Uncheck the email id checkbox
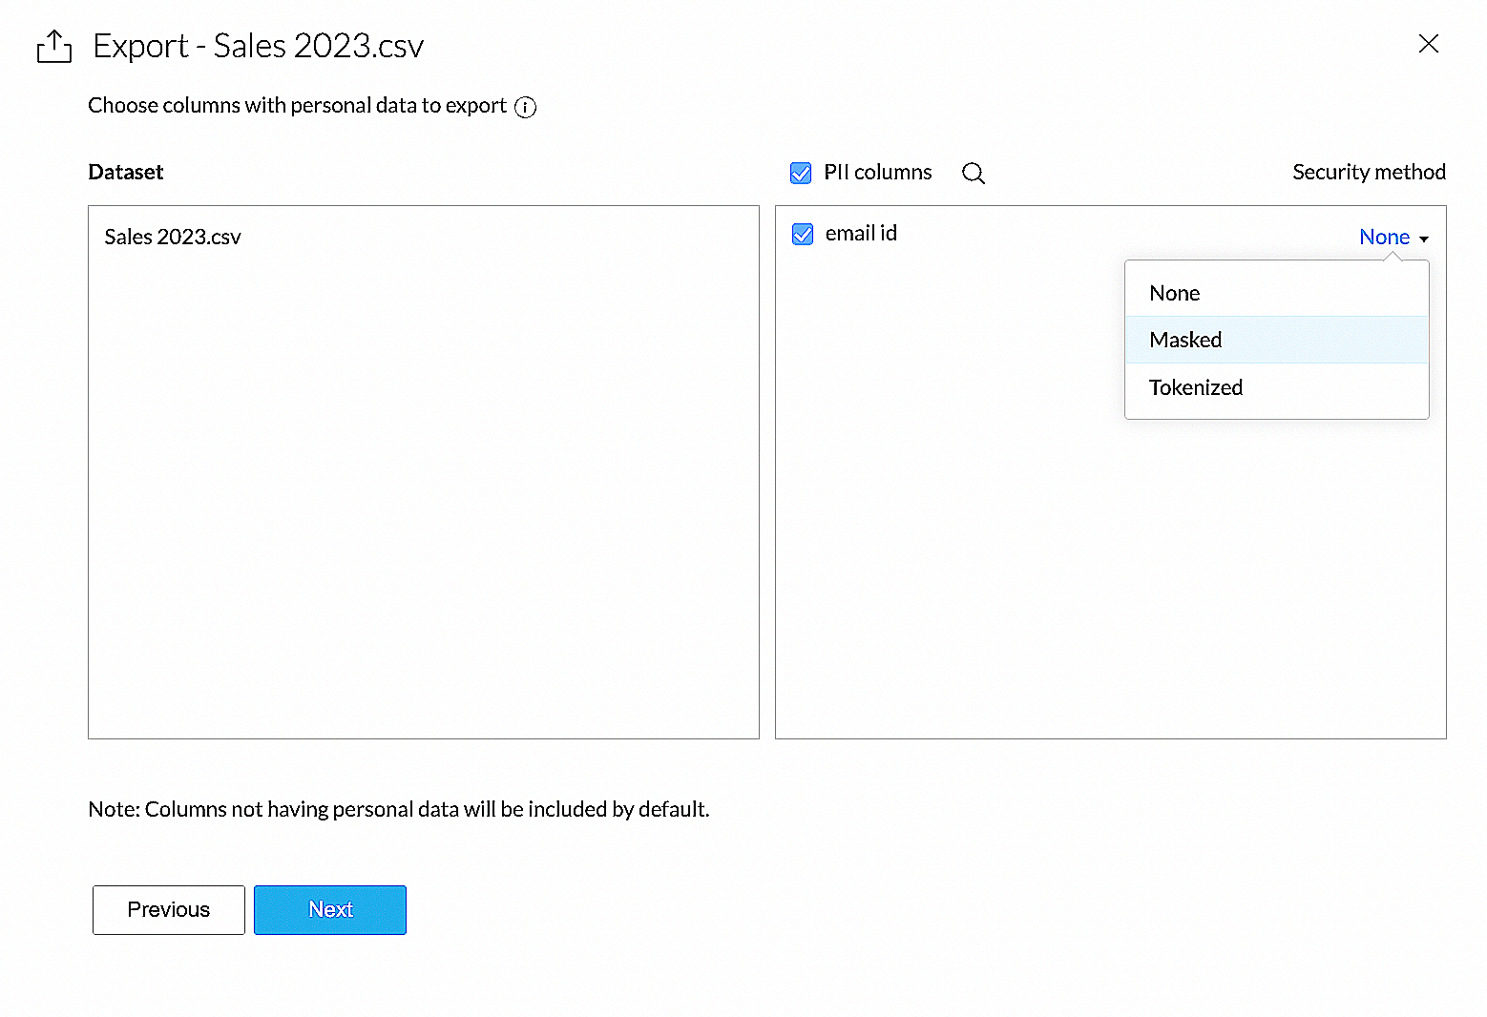Screen dimensions: 1487x1017 click(x=803, y=234)
